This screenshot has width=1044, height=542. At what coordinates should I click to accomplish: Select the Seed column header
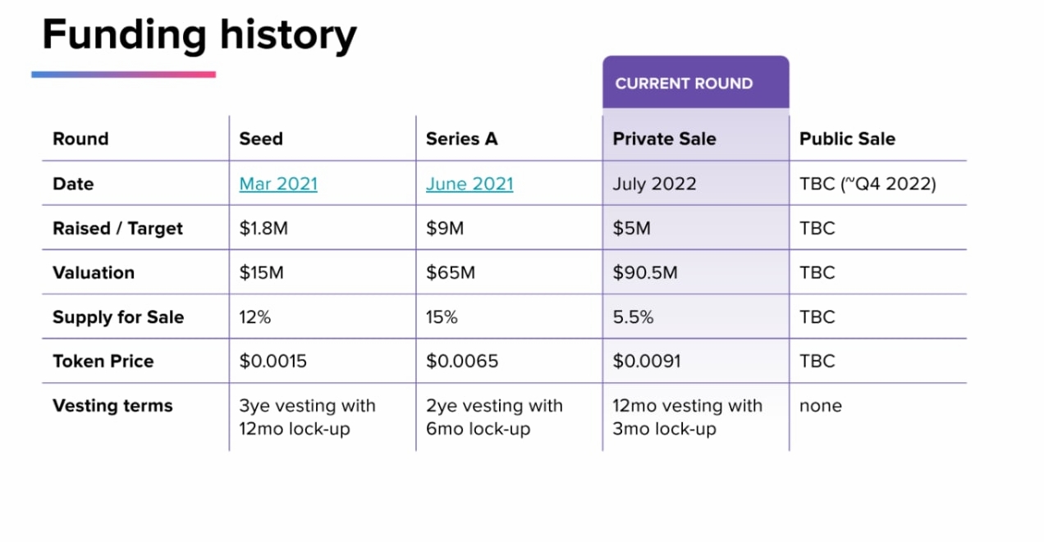click(261, 139)
